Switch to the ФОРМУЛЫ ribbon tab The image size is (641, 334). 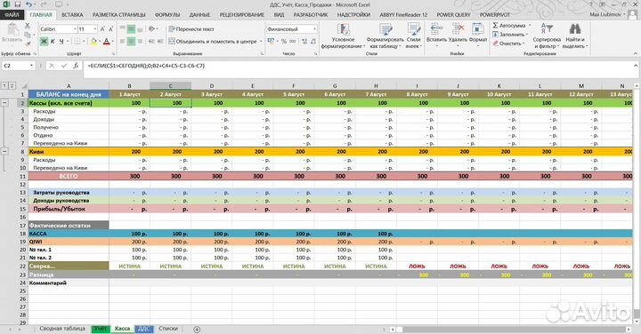pos(167,15)
